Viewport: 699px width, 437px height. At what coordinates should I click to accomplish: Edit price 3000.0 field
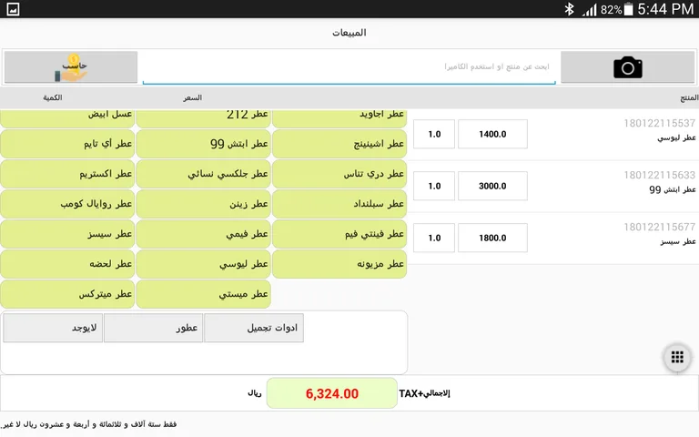tap(492, 186)
